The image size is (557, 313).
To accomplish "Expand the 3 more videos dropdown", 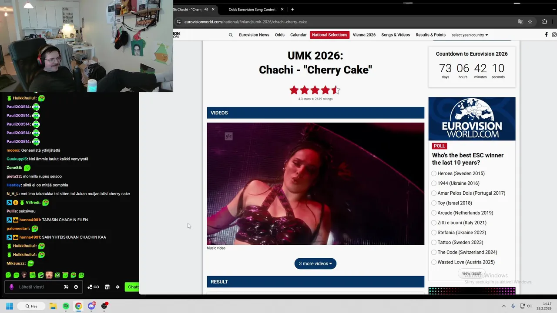I will [x=315, y=263].
